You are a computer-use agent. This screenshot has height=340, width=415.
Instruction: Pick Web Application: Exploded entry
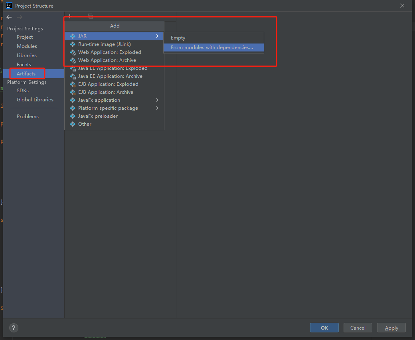coord(114,52)
